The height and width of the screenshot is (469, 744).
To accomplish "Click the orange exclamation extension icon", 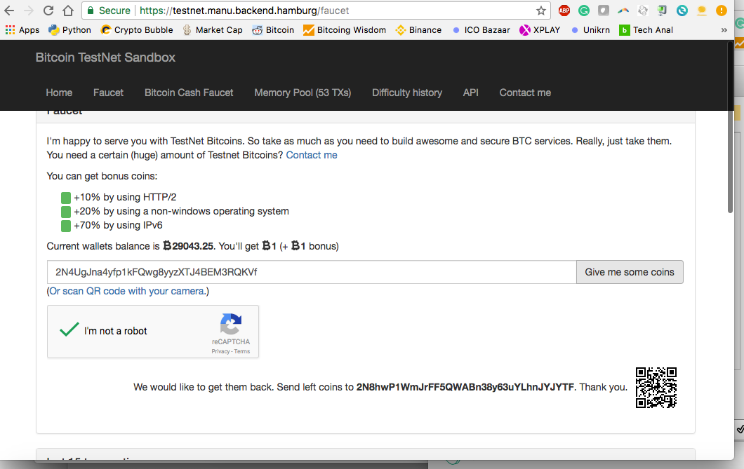I will pos(722,11).
